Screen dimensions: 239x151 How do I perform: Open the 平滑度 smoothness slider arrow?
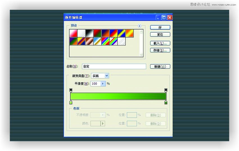(x=103, y=84)
